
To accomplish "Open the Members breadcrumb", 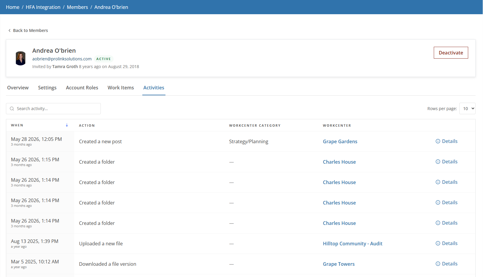I will coord(77,7).
